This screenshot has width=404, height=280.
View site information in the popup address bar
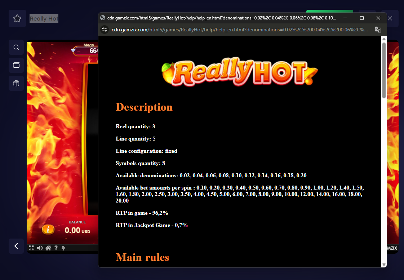[x=105, y=30]
